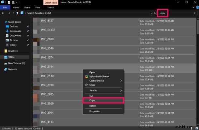Click the pin icon next to Desktop
Viewport: 199px width, 130px height.
28,27
